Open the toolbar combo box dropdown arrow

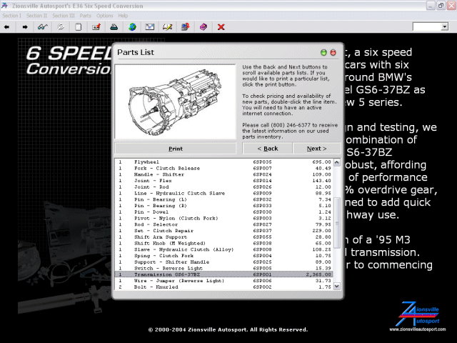[444, 27]
